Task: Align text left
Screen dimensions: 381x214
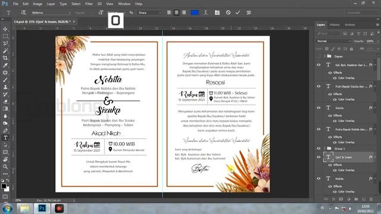Action: click(169, 12)
